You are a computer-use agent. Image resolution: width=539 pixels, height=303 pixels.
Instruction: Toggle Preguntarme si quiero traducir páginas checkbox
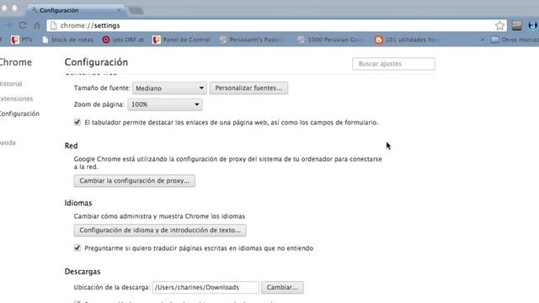(77, 247)
